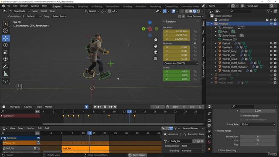
Task: Jump to last frame in timeline
Action: pyautogui.click(x=115, y=107)
